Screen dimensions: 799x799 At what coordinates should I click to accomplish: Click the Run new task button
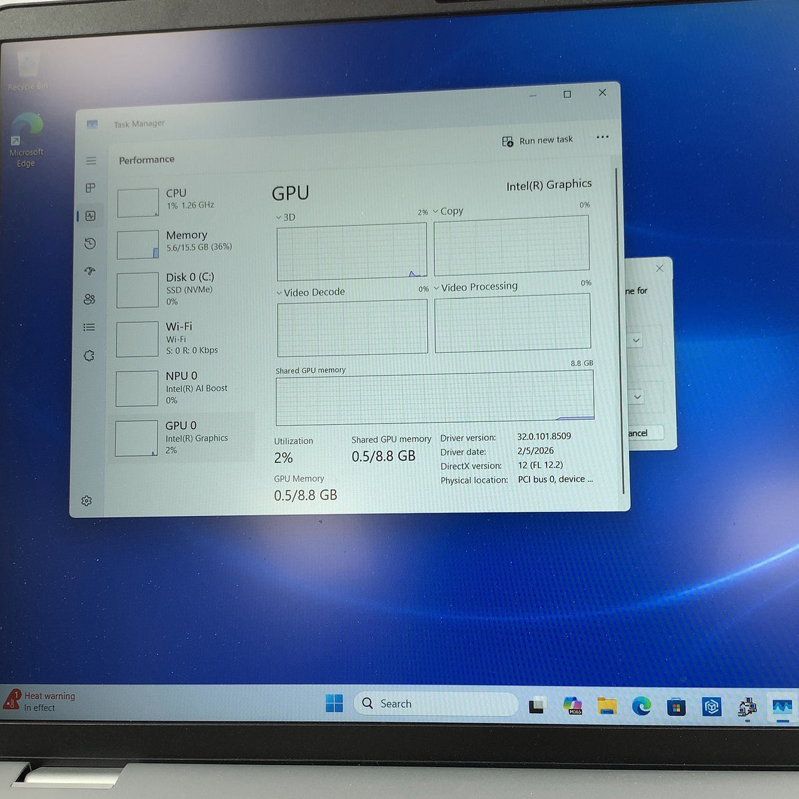coord(537,140)
